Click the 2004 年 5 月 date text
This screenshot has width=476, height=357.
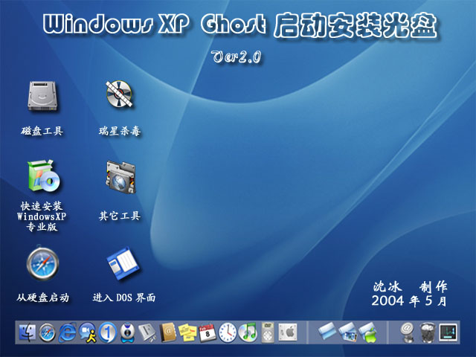click(x=409, y=300)
